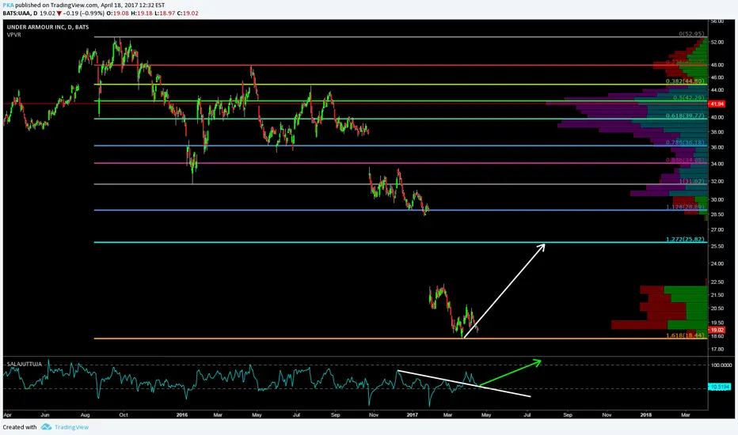Select the BATS:UAA, D symbol text
This screenshot has width=738, height=435.
click(x=20, y=13)
